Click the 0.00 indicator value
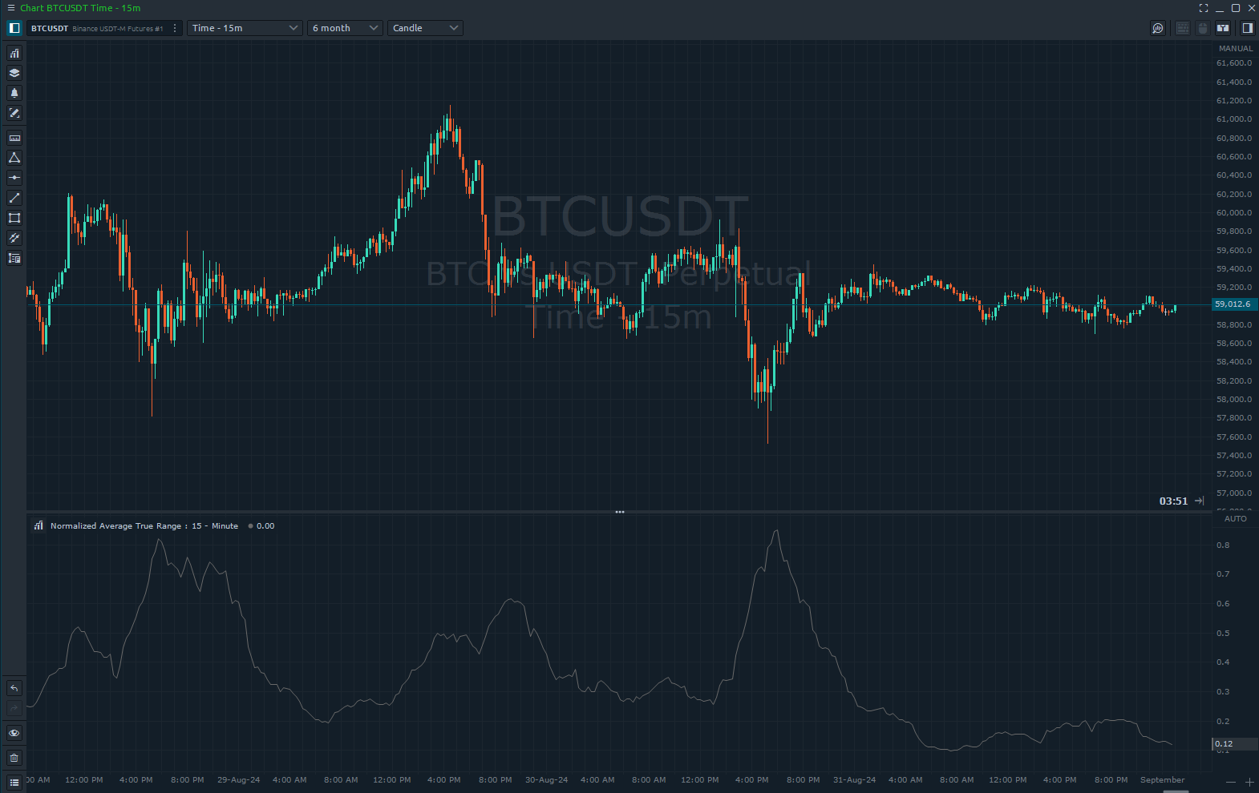 click(x=265, y=526)
